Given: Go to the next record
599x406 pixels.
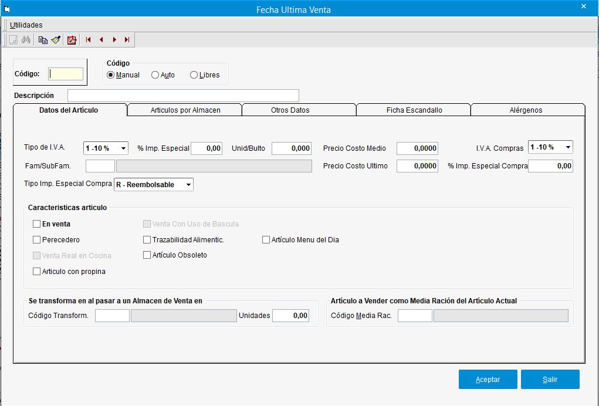Looking at the screenshot, I should tap(114, 40).
